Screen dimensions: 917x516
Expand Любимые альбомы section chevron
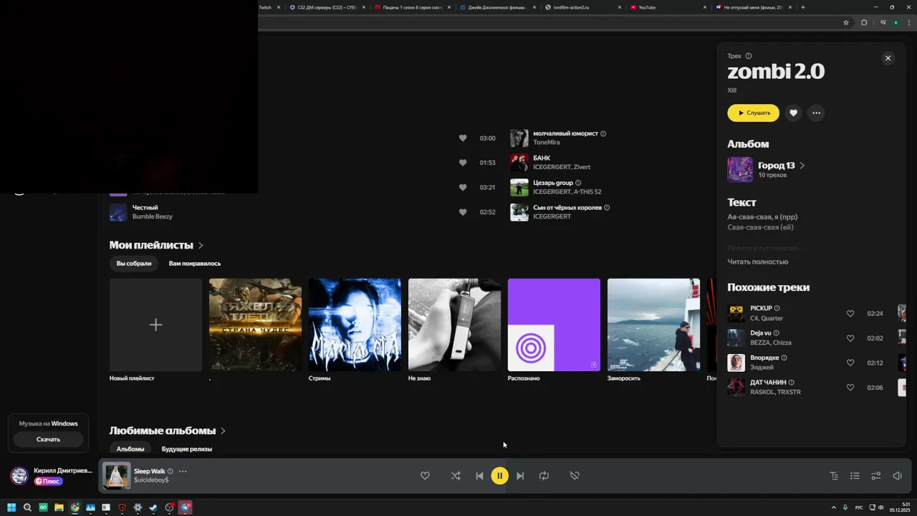tap(223, 431)
